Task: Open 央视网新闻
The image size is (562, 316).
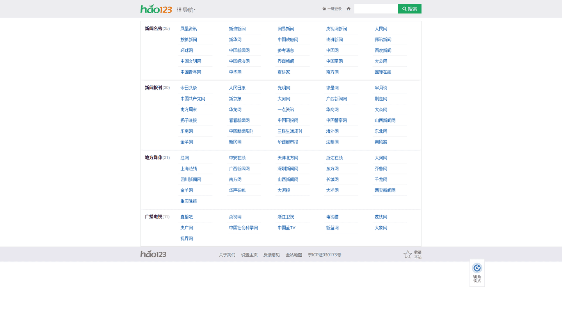Action: coord(336,29)
